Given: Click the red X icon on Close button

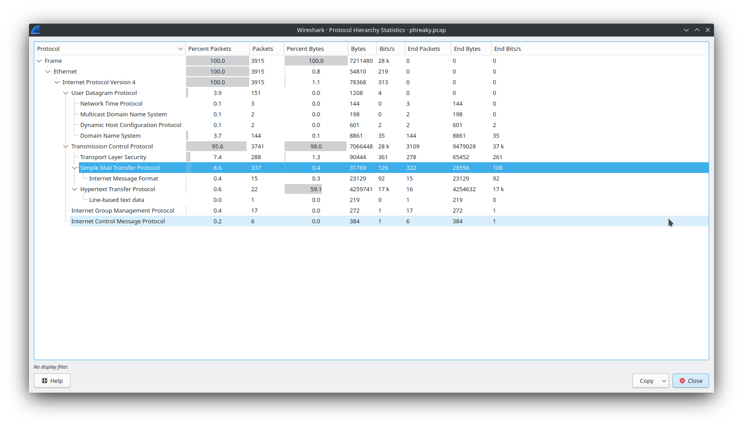Looking at the screenshot, I should pos(682,381).
